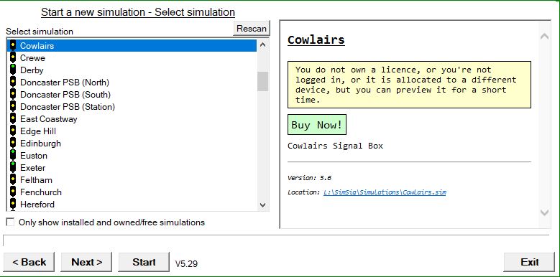Click signal icon beside Doncaster PSB (North)
Viewport: 560px width, 277px height.
coord(13,83)
